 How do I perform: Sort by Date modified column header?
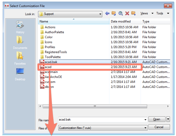pos(125,21)
